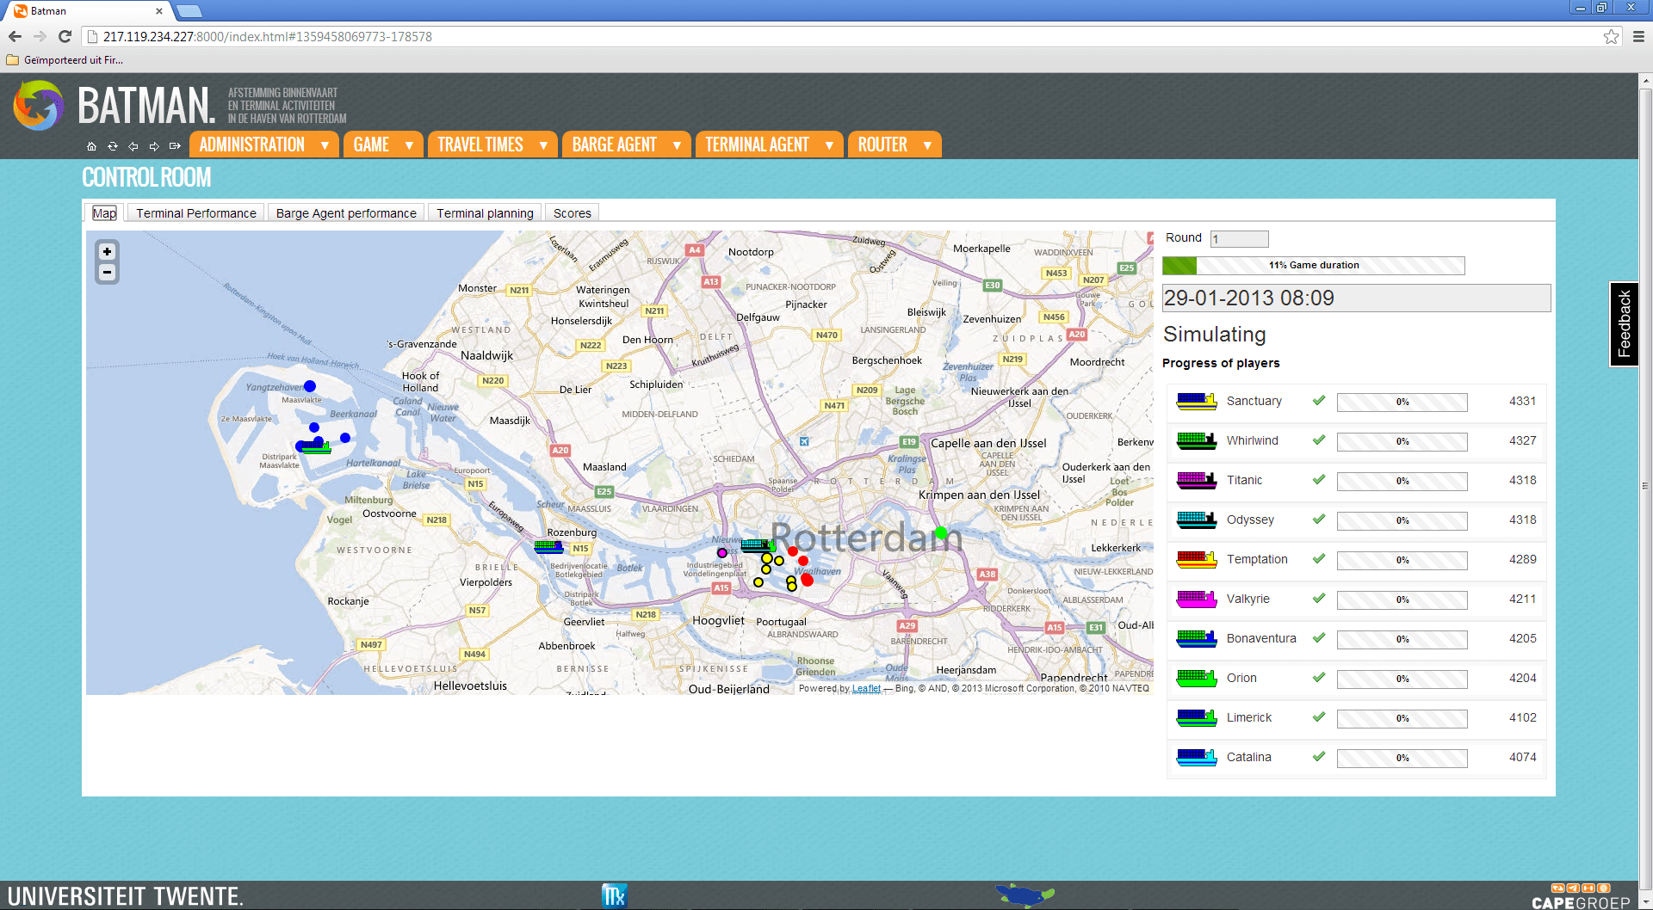Open the Administration dropdown menu
This screenshot has height=910, width=1653.
[x=263, y=144]
